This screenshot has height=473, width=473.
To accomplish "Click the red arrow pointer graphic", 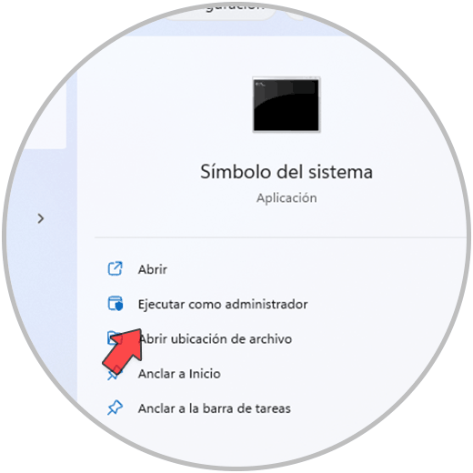I will [123, 349].
